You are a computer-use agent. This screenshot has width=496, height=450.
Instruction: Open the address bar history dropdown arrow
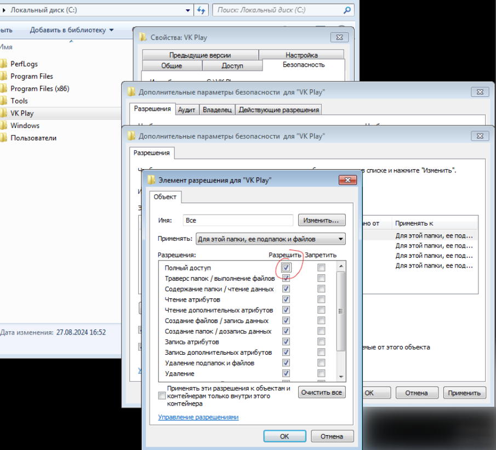[x=188, y=10]
